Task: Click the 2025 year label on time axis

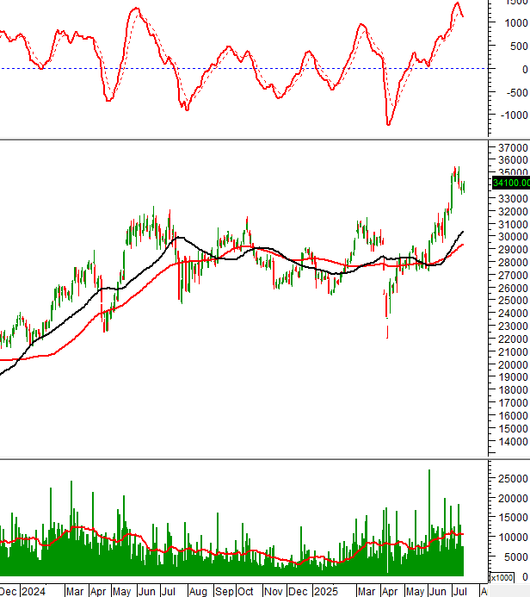Action: (325, 591)
